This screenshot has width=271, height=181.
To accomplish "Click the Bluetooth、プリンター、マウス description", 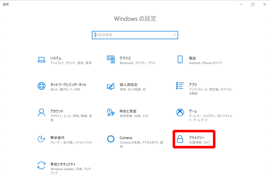I will tap(137, 63).
